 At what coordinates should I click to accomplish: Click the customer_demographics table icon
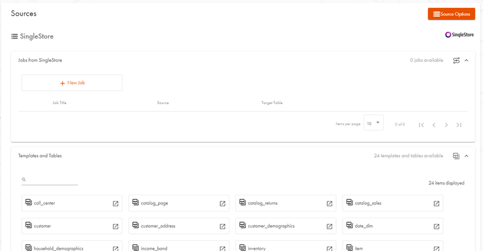pos(243,225)
